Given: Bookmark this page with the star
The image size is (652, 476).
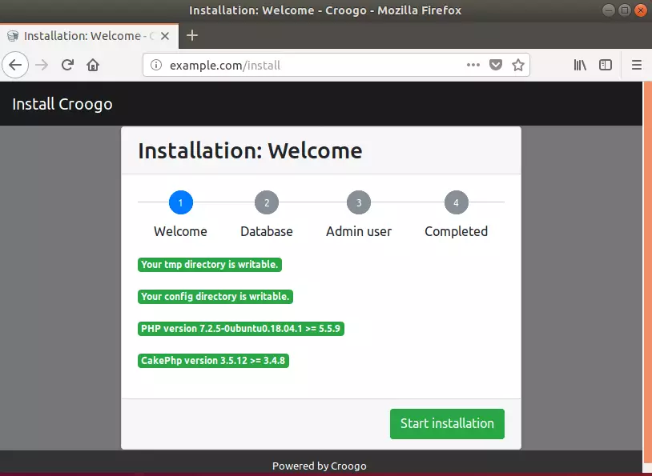Looking at the screenshot, I should [518, 65].
